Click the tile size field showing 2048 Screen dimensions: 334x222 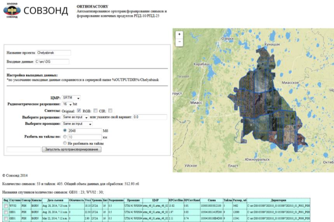coord(83,130)
